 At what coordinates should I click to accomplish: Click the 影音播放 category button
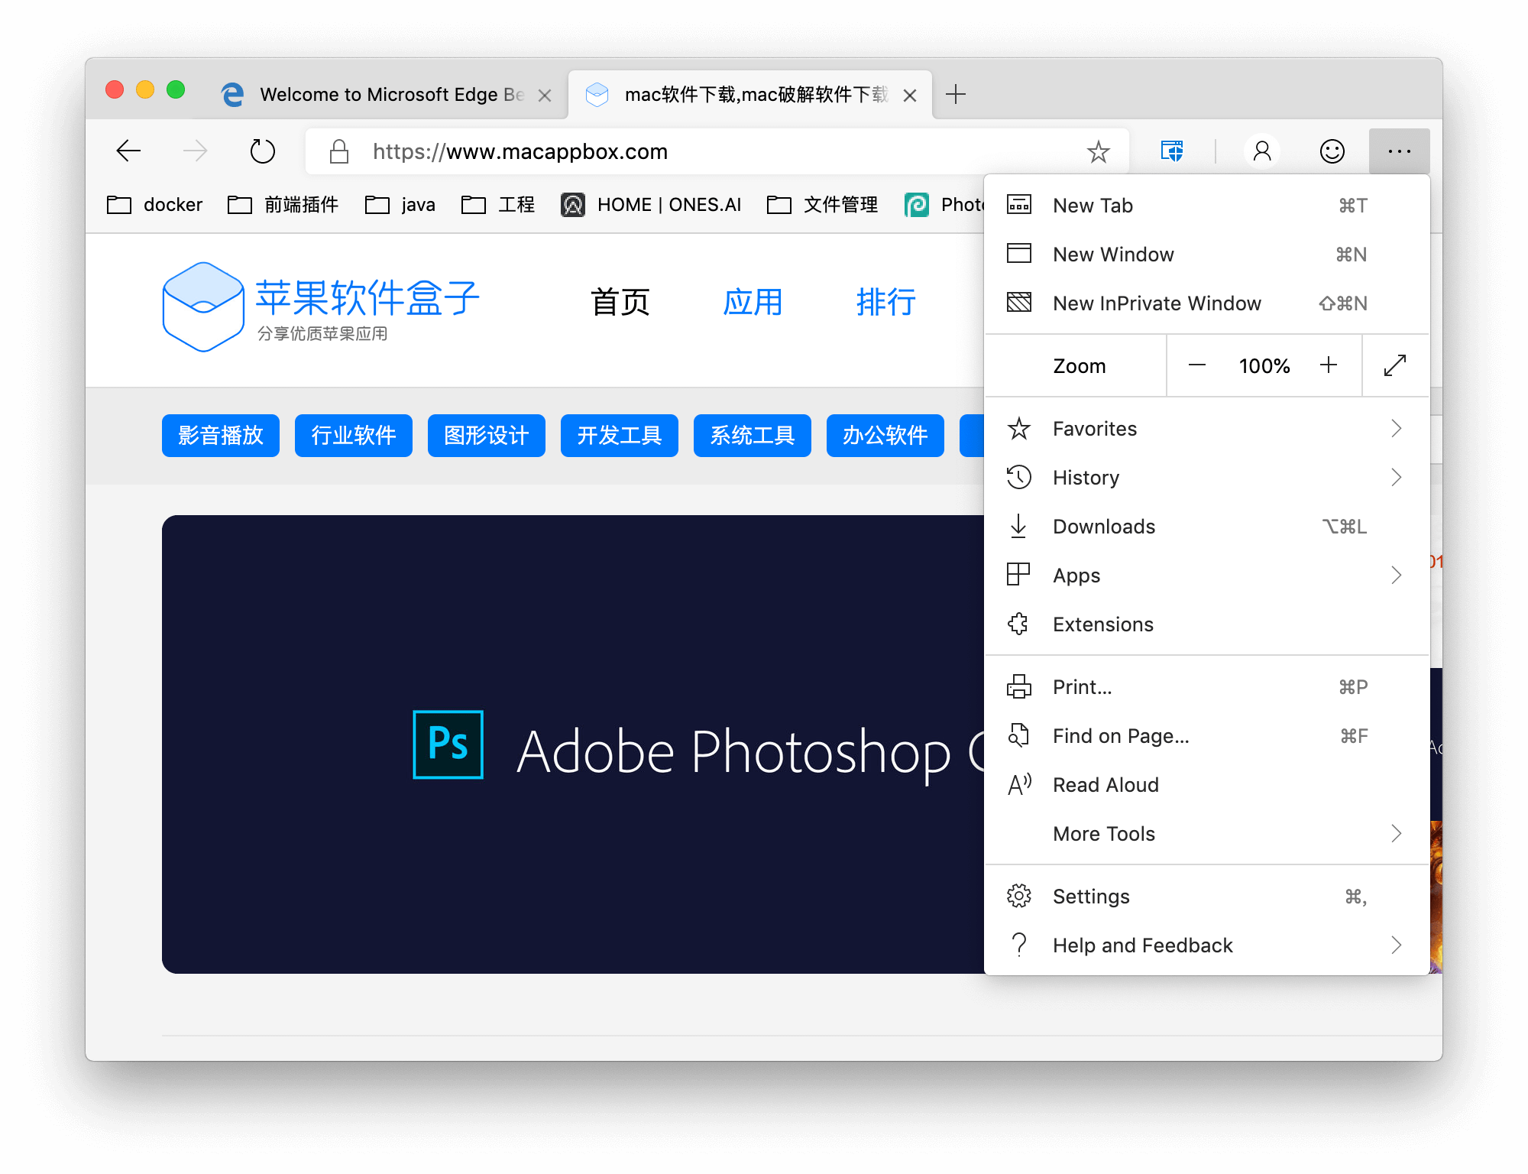pyautogui.click(x=221, y=436)
